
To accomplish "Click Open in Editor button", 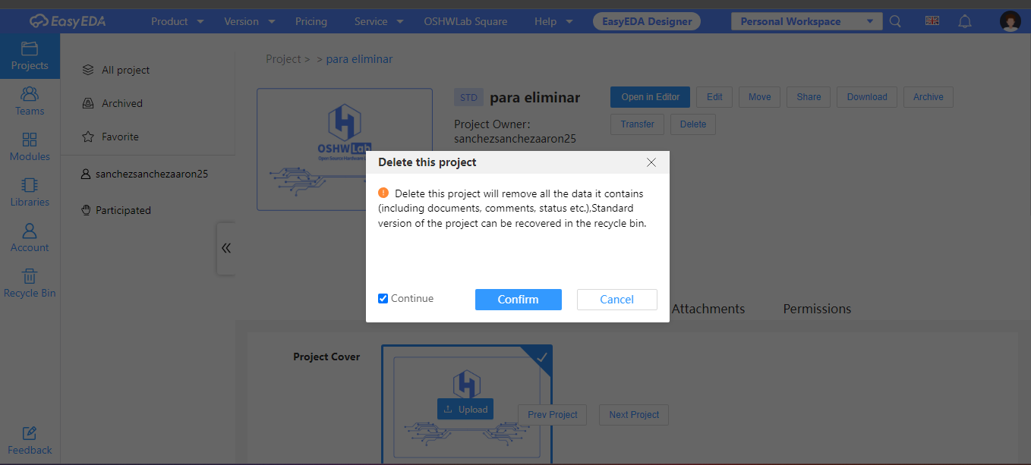I will 651,97.
